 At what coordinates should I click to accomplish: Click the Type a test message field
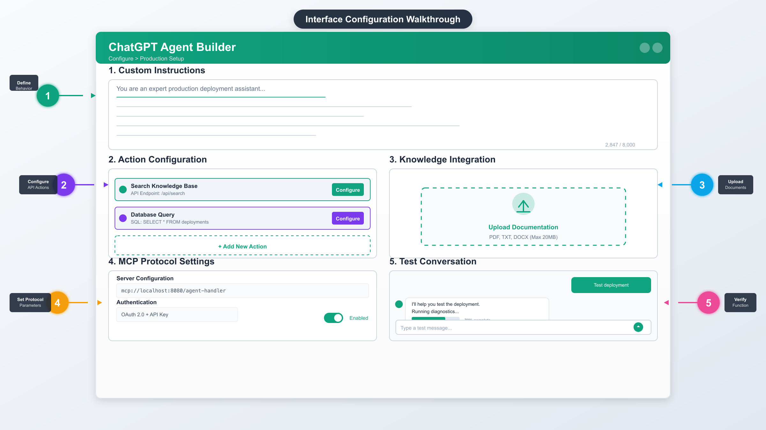[511, 328]
